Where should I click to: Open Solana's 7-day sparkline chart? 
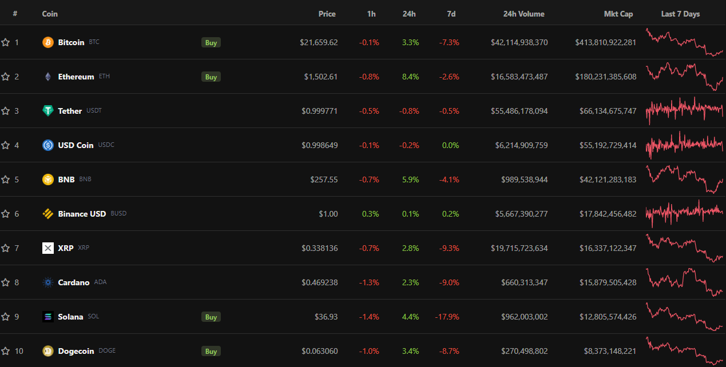coord(685,317)
